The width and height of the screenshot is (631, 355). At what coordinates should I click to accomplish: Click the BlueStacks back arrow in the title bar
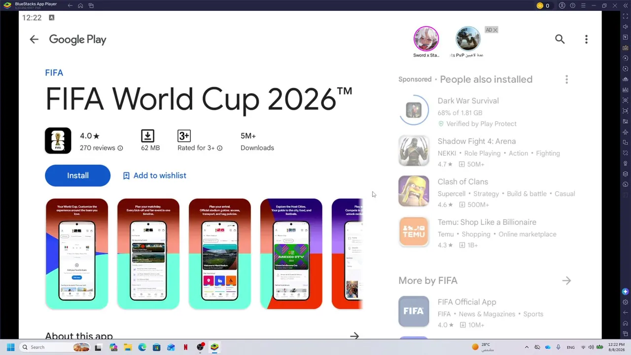(x=70, y=5)
